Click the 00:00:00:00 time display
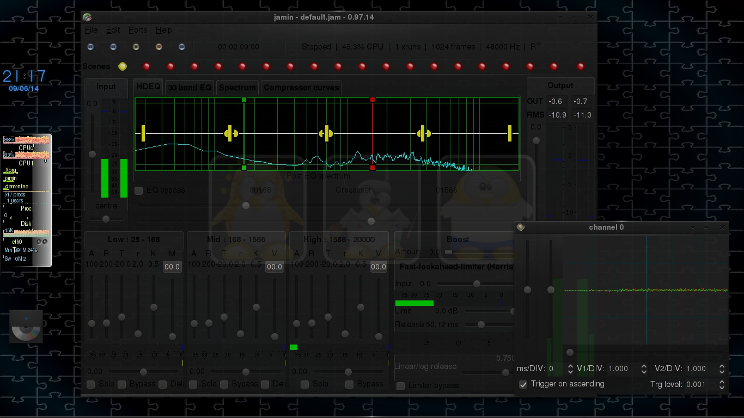Screen dimensions: 744x418 (x=239, y=47)
